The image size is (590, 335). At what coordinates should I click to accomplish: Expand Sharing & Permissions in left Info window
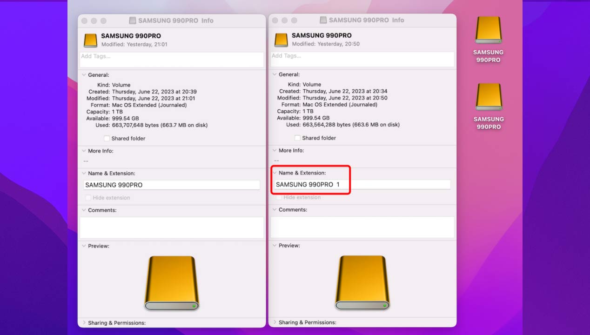[84, 322]
